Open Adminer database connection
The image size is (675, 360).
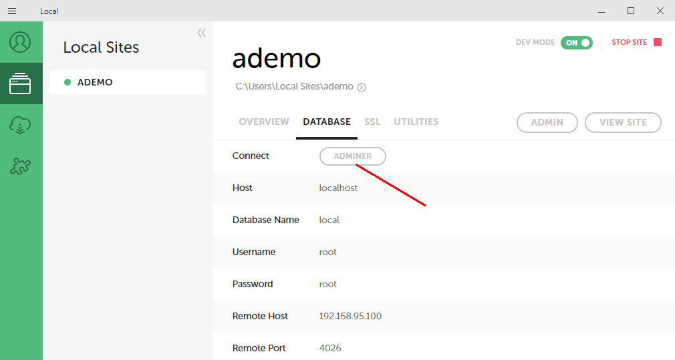point(353,156)
